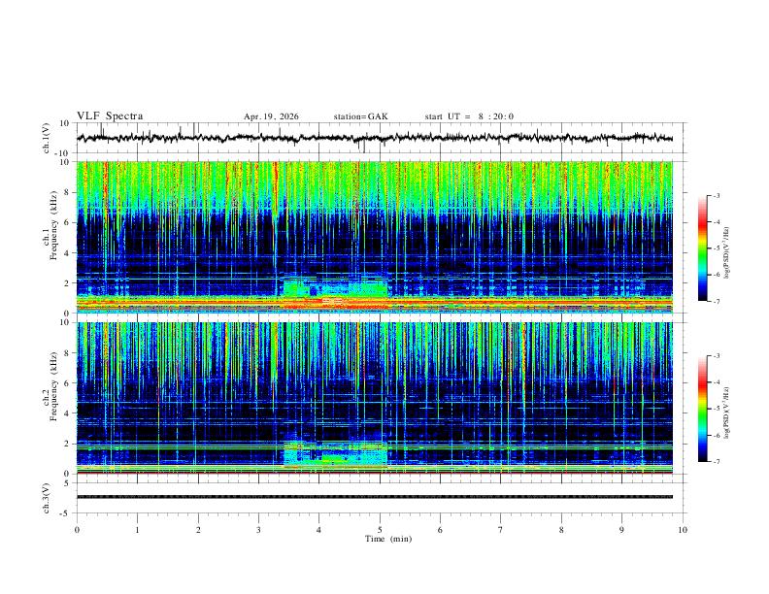Click the 0 minute tick on time axis

coord(77,530)
